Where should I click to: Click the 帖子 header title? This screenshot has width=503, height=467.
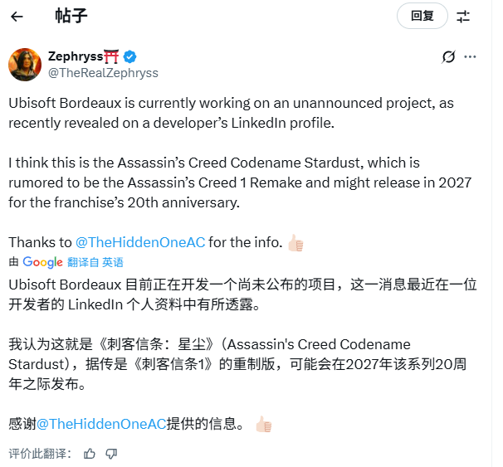(71, 16)
